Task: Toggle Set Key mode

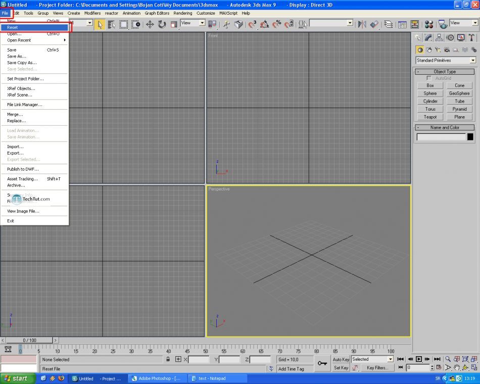Action: pyautogui.click(x=341, y=368)
